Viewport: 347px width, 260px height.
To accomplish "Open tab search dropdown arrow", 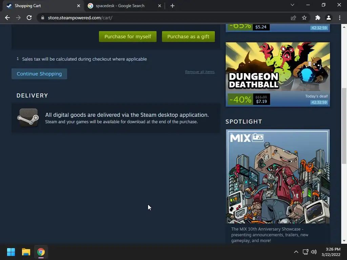I will tap(292, 5).
